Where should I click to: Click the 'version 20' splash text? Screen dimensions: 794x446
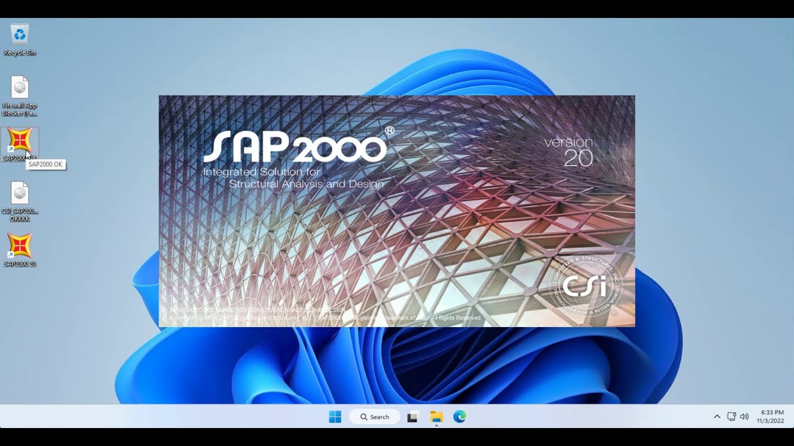(x=569, y=152)
